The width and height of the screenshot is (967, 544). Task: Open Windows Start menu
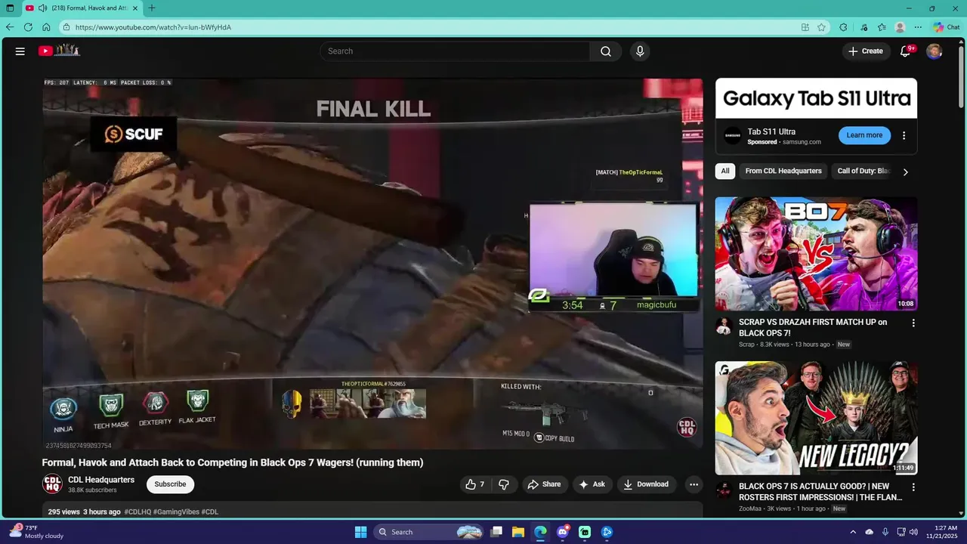[360, 532]
